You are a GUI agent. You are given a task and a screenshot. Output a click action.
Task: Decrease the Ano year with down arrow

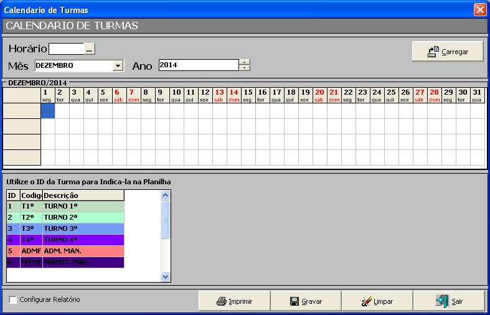(x=245, y=68)
